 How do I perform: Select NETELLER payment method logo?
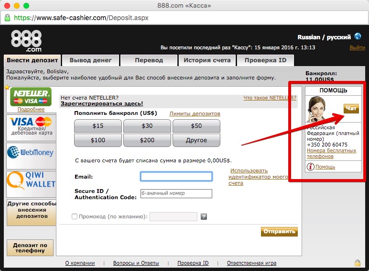click(x=31, y=97)
